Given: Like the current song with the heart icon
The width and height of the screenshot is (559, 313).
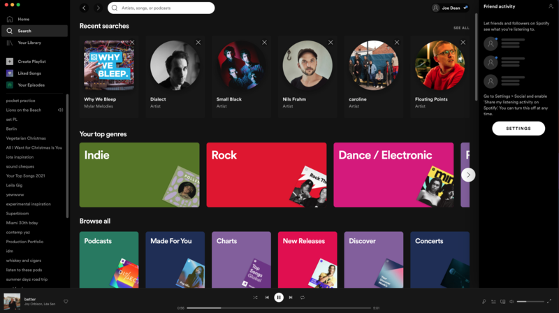Looking at the screenshot, I should click(x=66, y=302).
